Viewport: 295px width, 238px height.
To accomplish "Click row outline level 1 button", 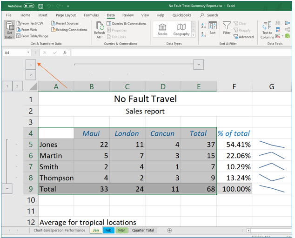I will [7, 86].
